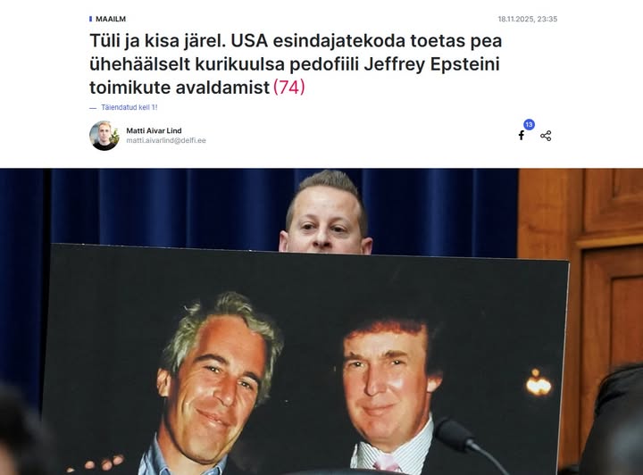Screen dimensions: 643x475
Task: Click the dash before Täiendatud kell 1
Action: click(x=93, y=107)
